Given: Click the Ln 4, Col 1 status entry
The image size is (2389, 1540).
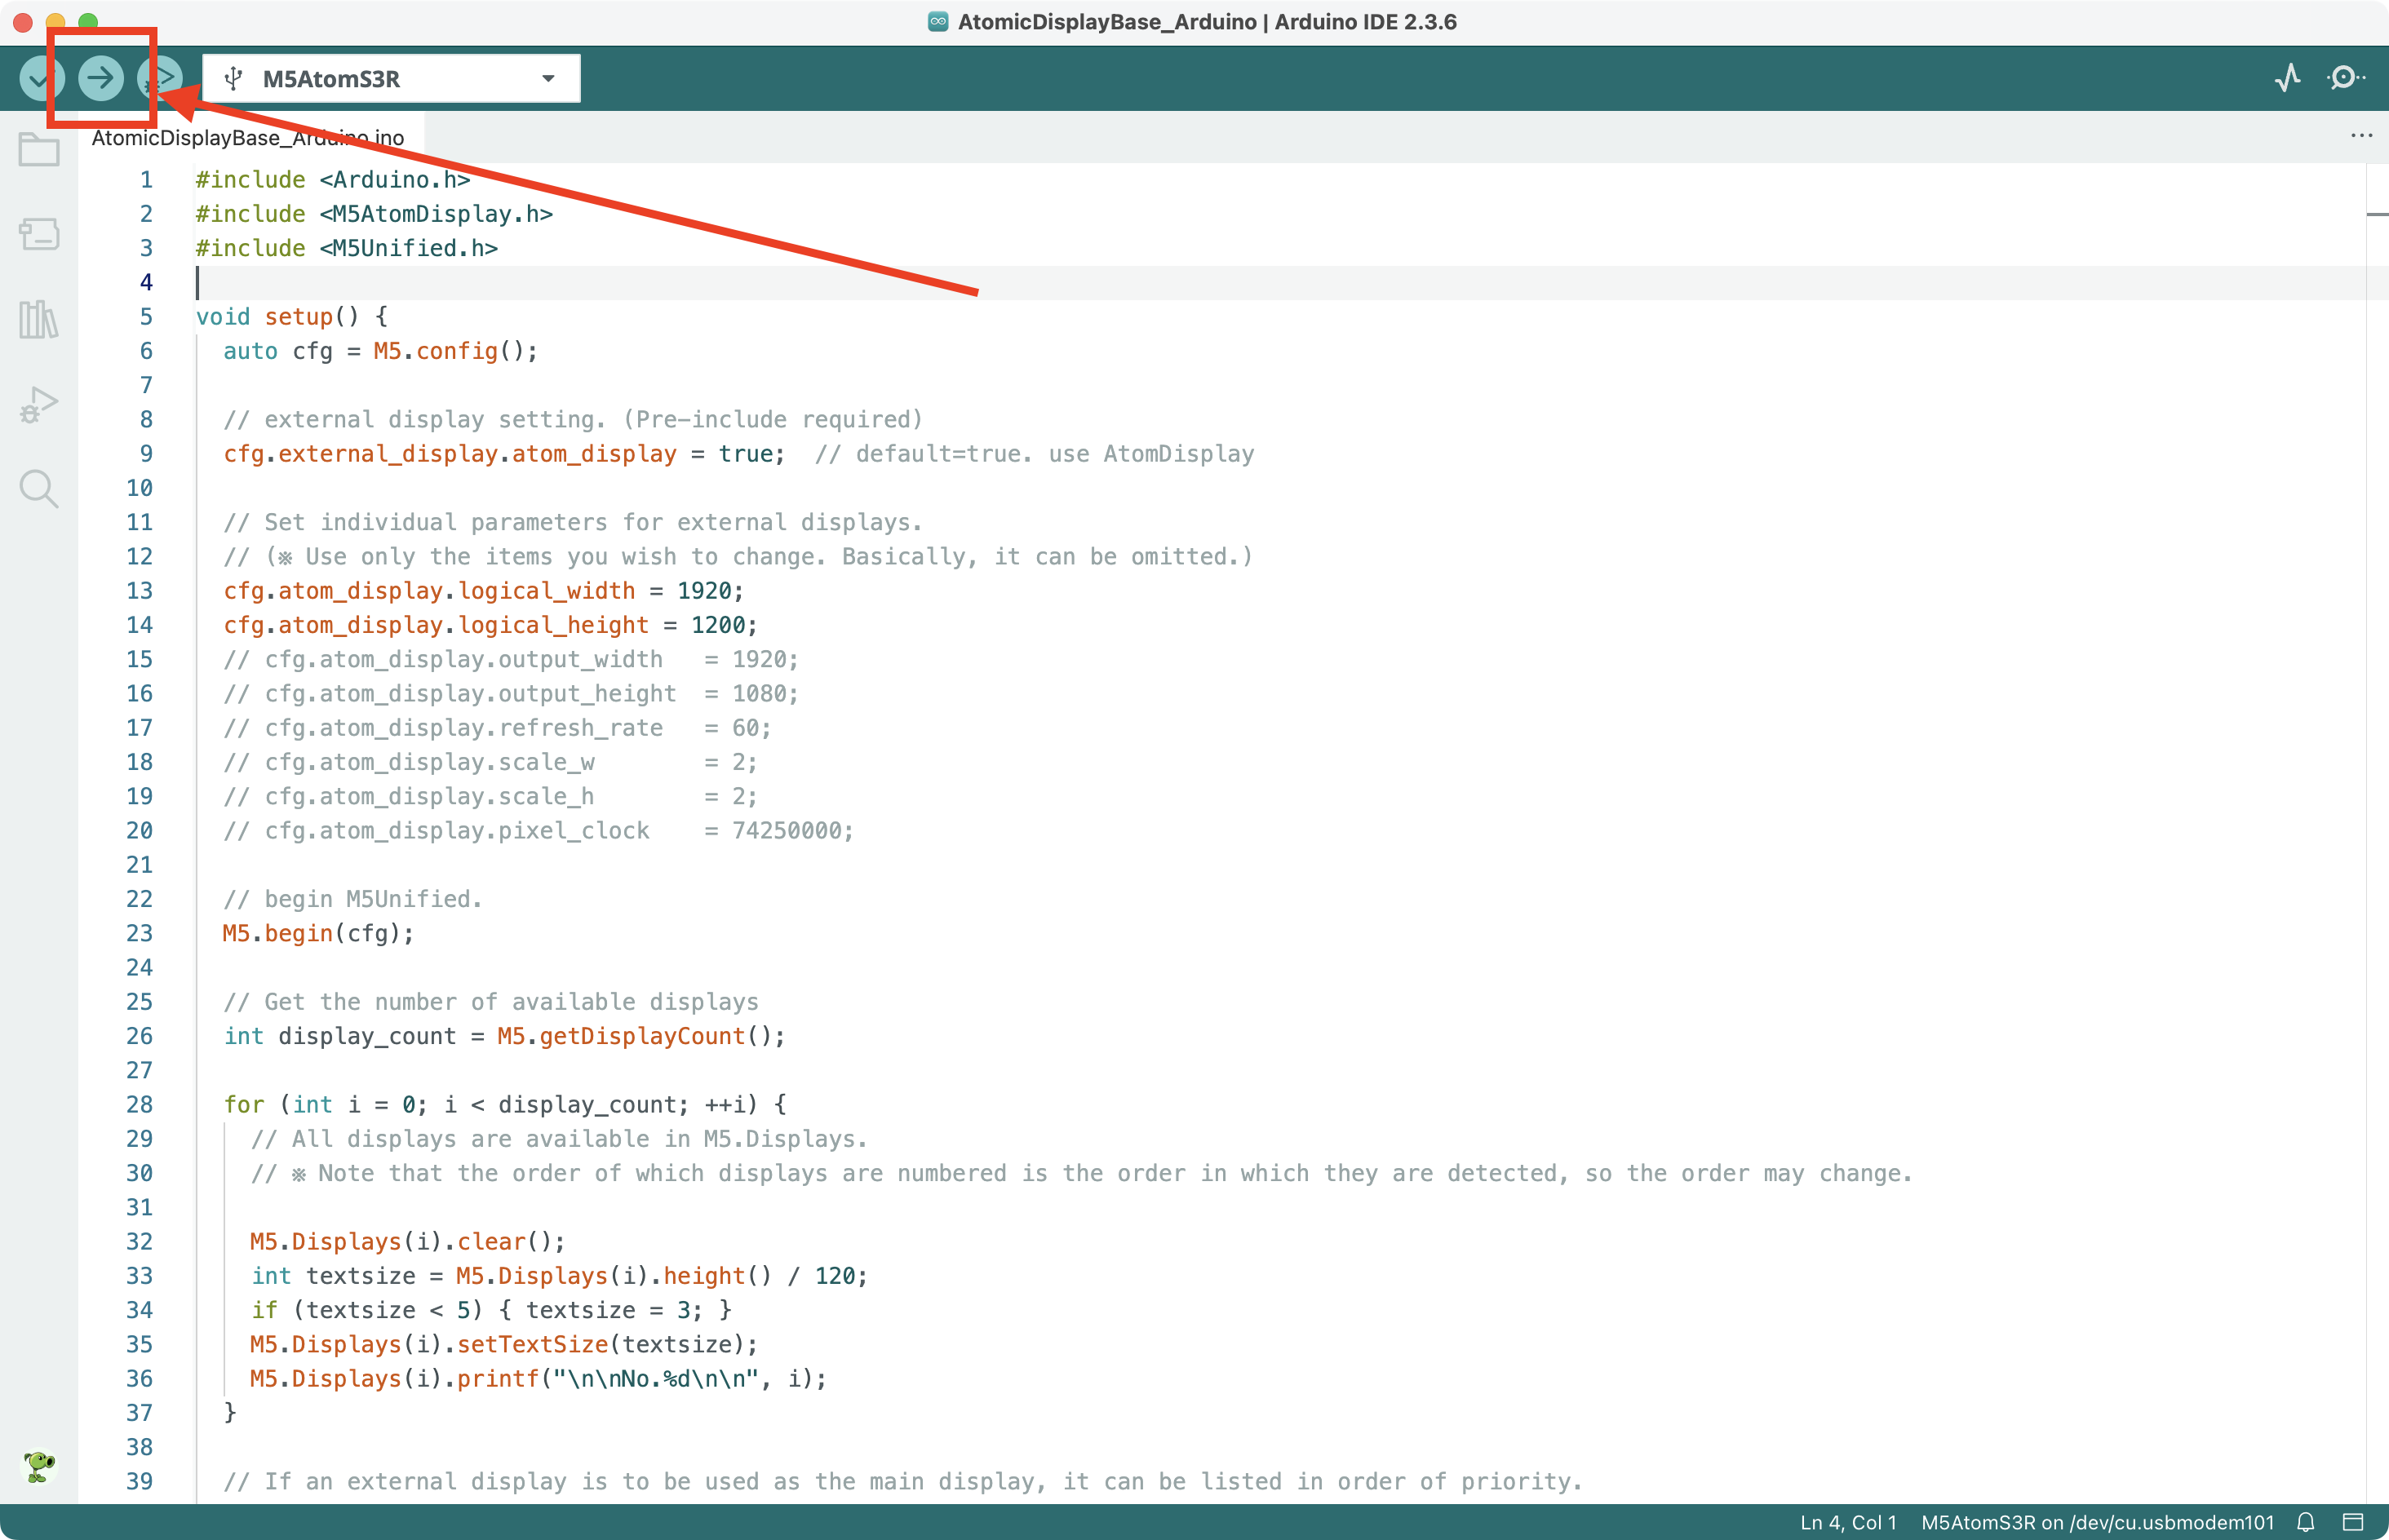Looking at the screenshot, I should 1848,1522.
